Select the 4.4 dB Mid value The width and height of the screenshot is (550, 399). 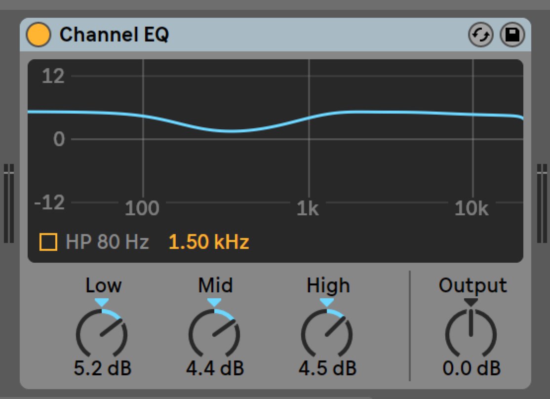[215, 368]
